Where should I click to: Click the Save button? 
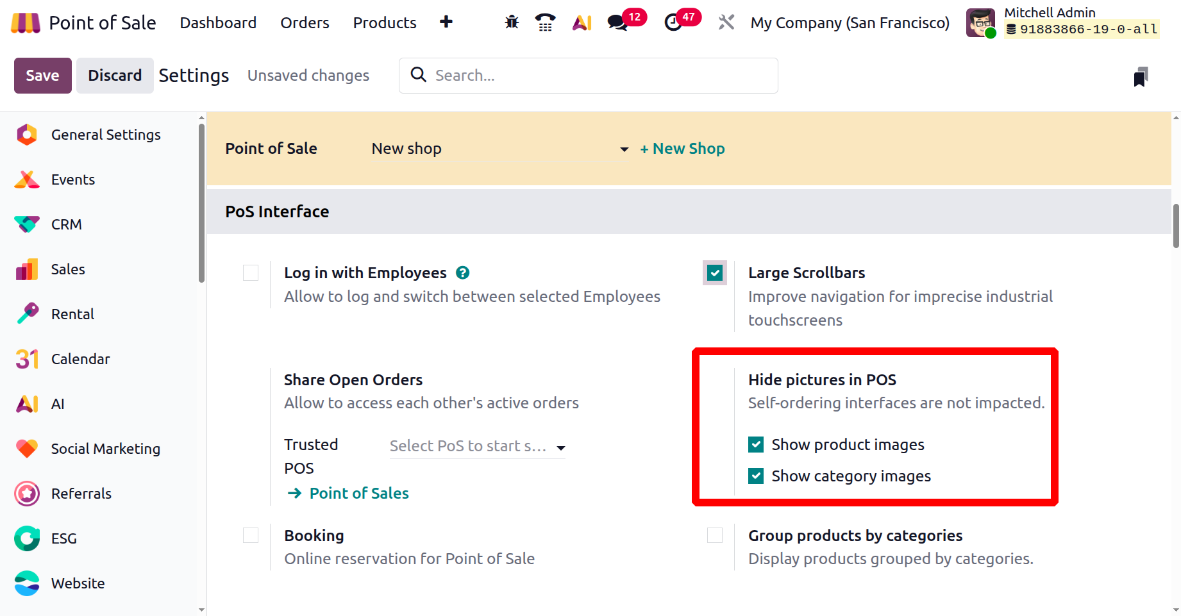pos(42,76)
